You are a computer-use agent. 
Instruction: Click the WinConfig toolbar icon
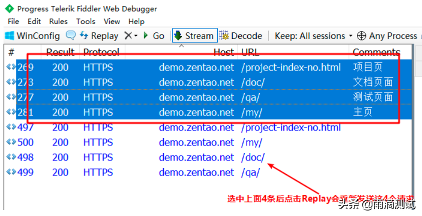point(10,36)
